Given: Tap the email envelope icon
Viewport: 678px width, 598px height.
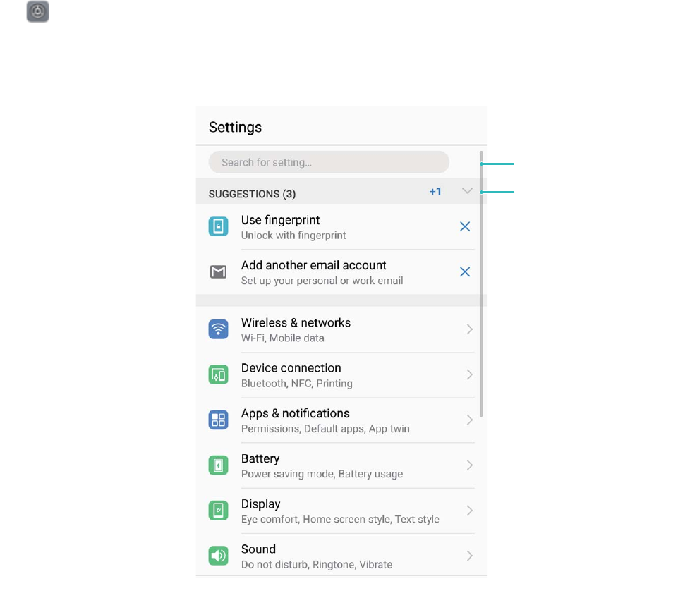Looking at the screenshot, I should coord(219,271).
